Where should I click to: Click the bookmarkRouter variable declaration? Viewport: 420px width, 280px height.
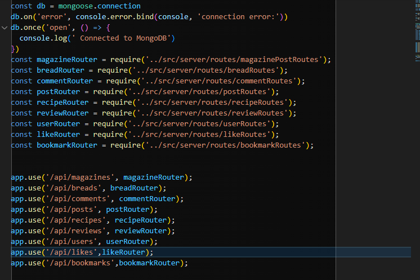[66, 145]
